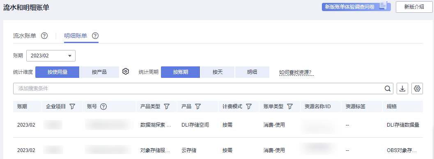Click help icon next to 明细账单 tab
434x159 pixels.
[x=95, y=36]
